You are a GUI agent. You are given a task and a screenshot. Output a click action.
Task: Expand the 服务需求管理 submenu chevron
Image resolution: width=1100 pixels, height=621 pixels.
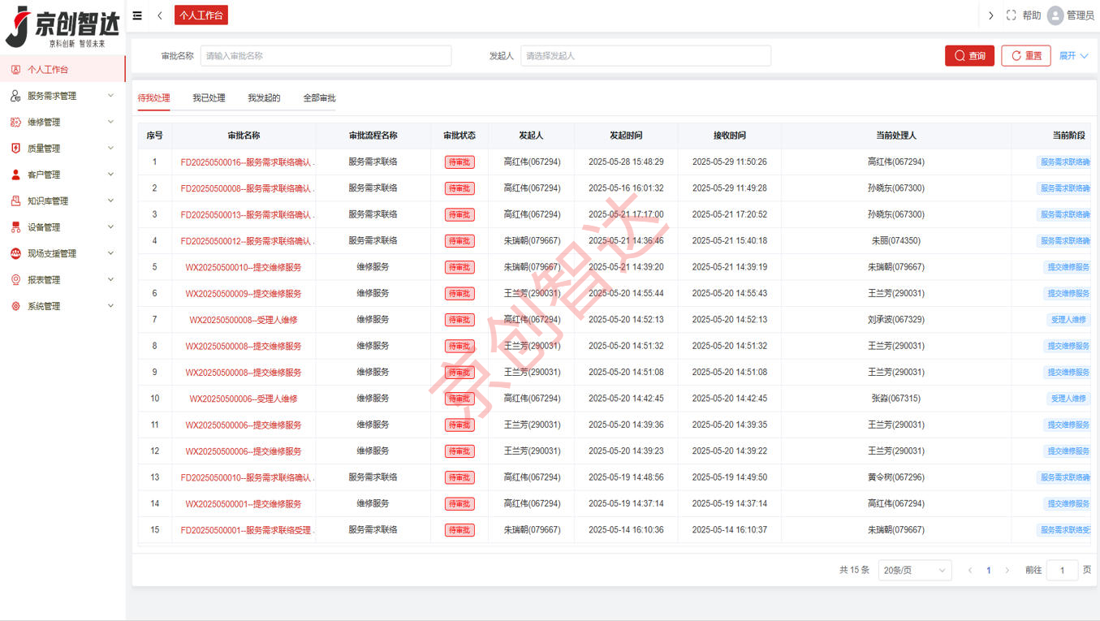110,96
